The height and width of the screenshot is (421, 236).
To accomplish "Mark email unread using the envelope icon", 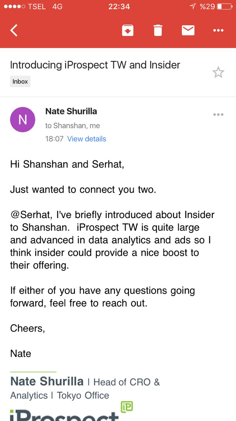I will coord(188,30).
